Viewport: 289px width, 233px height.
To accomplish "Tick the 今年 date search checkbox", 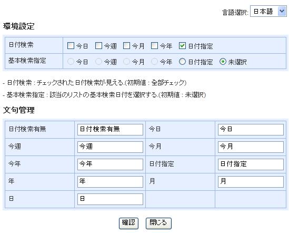I will [x=154, y=46].
